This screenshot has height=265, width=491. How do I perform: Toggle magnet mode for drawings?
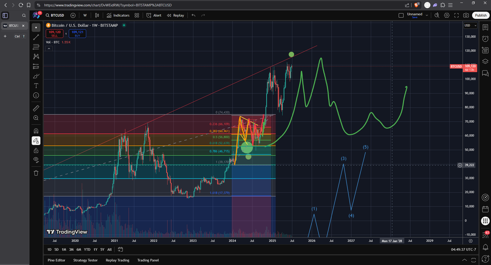[36, 131]
